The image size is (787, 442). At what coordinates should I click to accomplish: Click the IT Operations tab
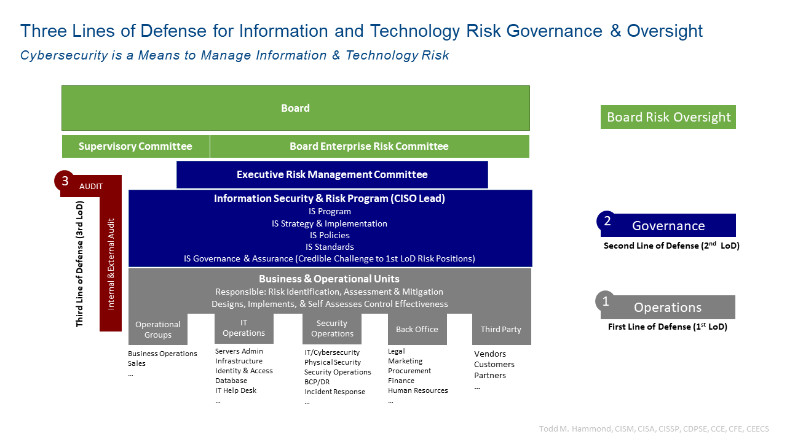pyautogui.click(x=244, y=328)
